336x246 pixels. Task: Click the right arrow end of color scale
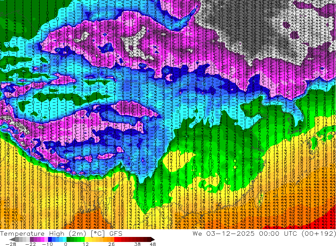[x=153, y=240]
